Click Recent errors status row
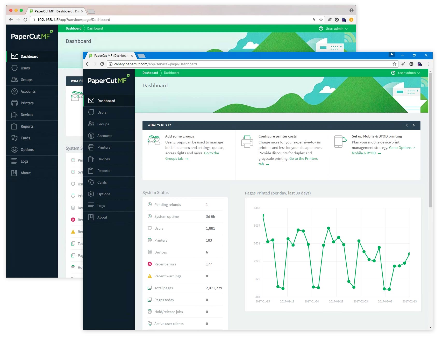The height and width of the screenshot is (340, 443). (185, 264)
